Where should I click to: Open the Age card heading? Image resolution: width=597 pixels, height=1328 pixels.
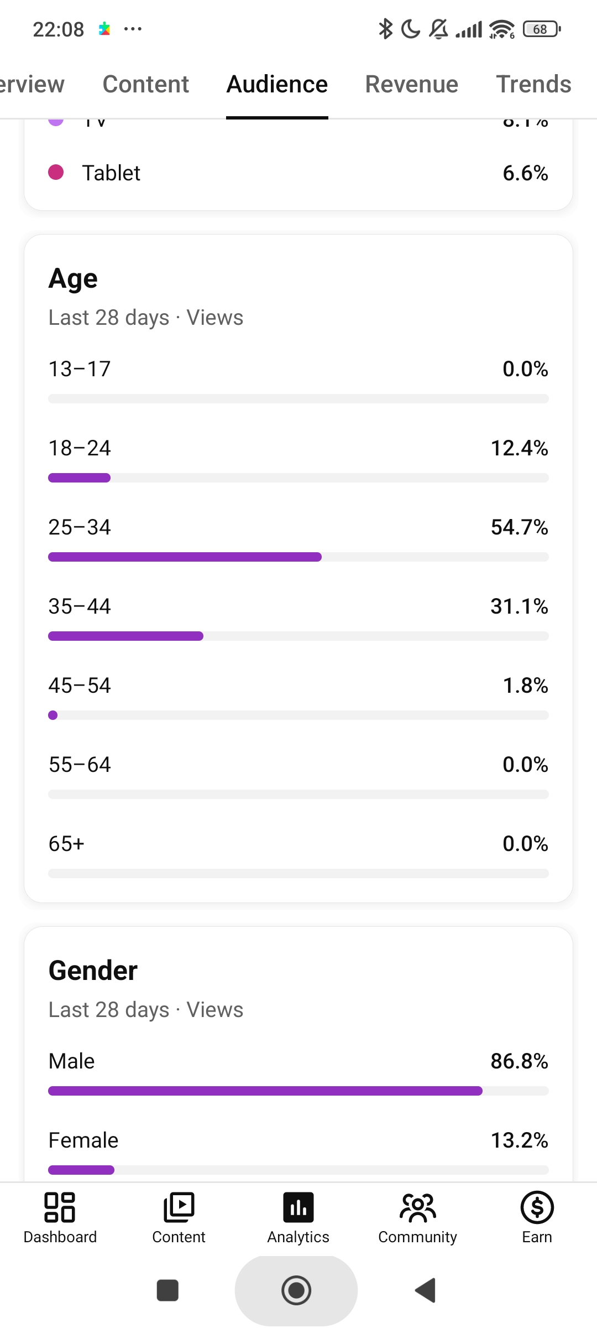point(73,278)
